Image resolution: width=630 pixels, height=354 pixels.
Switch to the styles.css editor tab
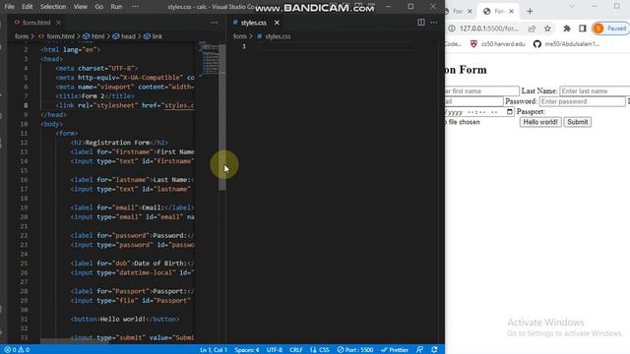253,23
